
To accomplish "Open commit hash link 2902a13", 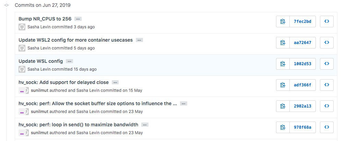I will [x=302, y=106].
